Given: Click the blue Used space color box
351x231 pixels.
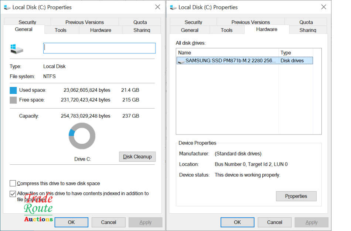Looking at the screenshot, I should (x=13, y=90).
